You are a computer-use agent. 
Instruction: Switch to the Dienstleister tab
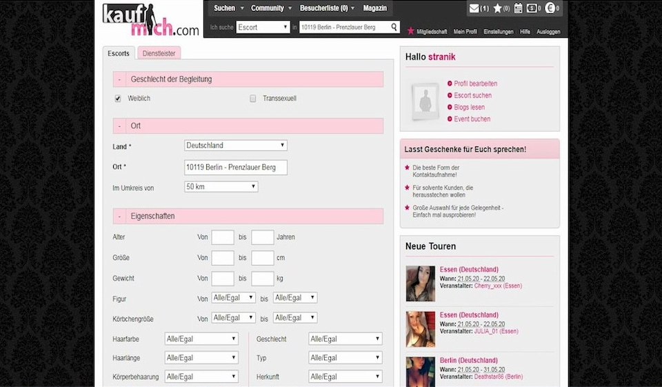coord(159,53)
